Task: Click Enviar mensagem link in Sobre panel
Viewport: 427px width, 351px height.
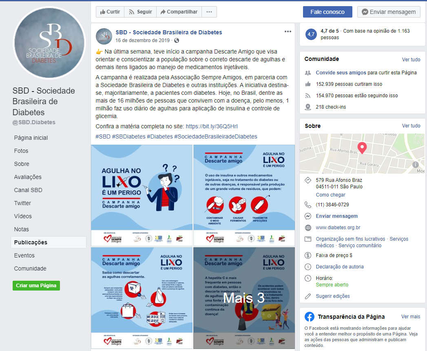Action: point(336,216)
